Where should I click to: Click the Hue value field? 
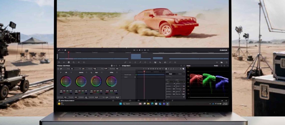tap(107, 97)
